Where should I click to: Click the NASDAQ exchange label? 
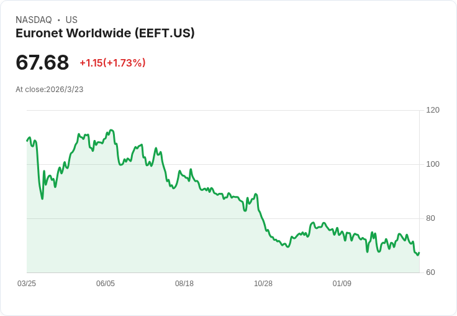point(34,20)
